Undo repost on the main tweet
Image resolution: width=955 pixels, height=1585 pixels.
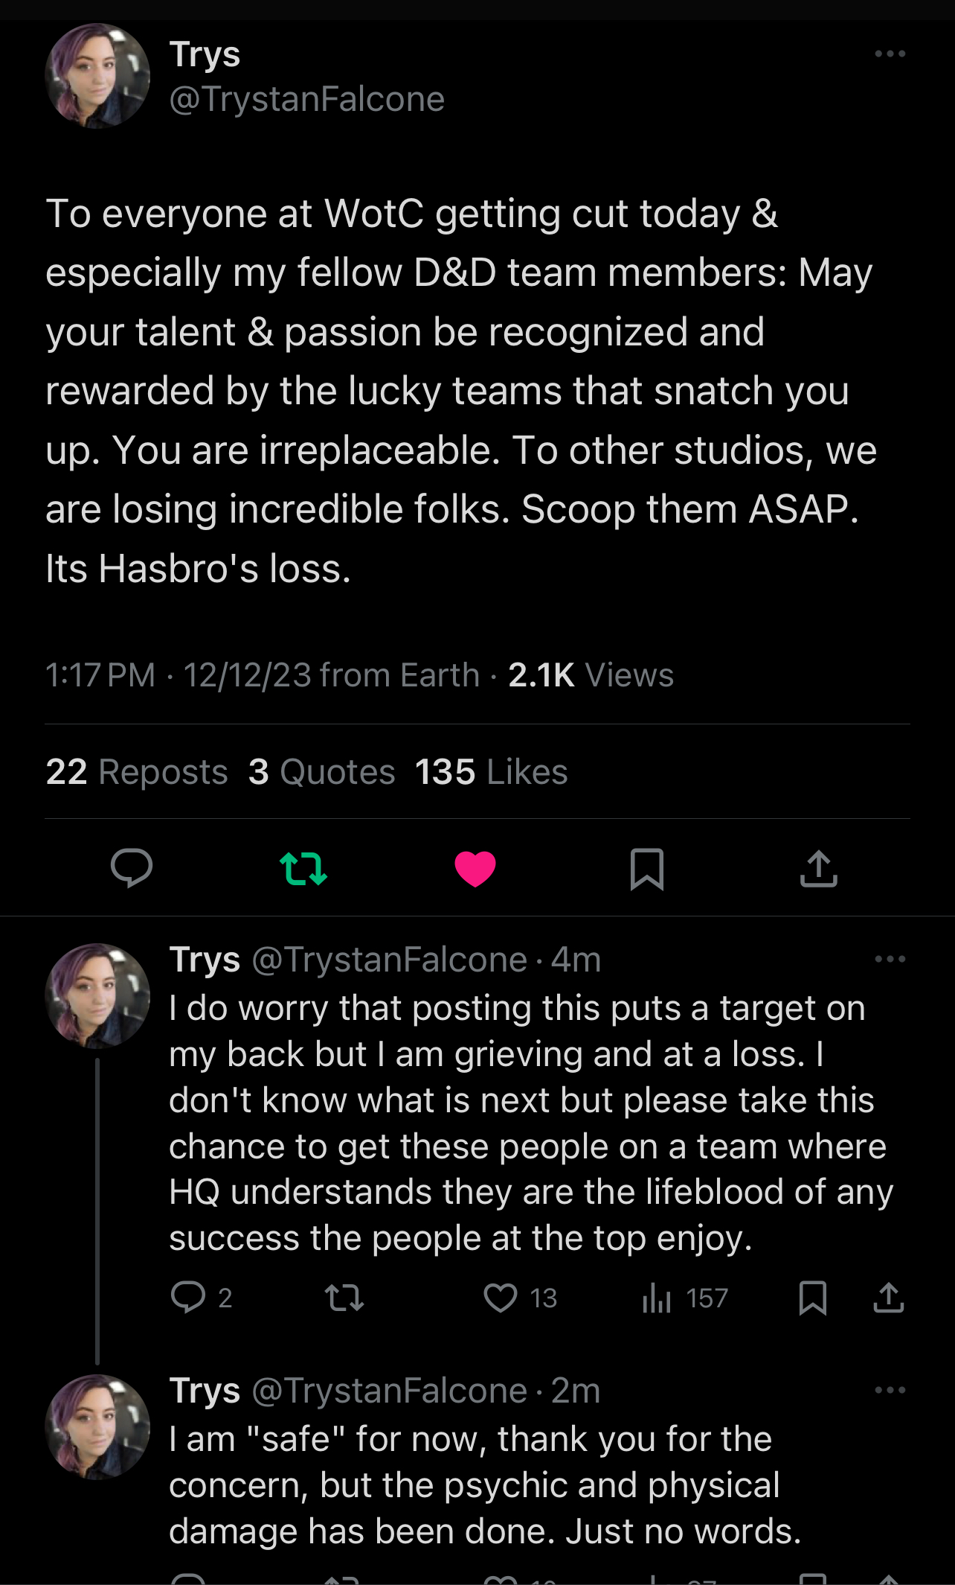click(x=303, y=868)
